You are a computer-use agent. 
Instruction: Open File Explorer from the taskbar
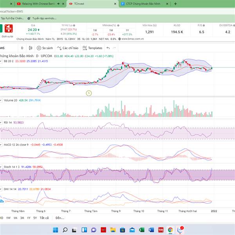point(113,230)
